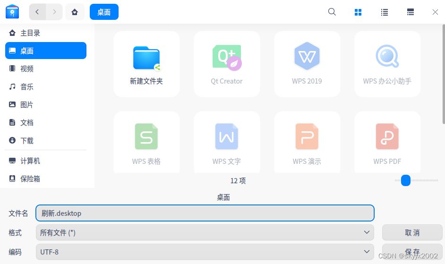This screenshot has width=445, height=264.
Task: Click the 文件名 input field
Action: 205,213
